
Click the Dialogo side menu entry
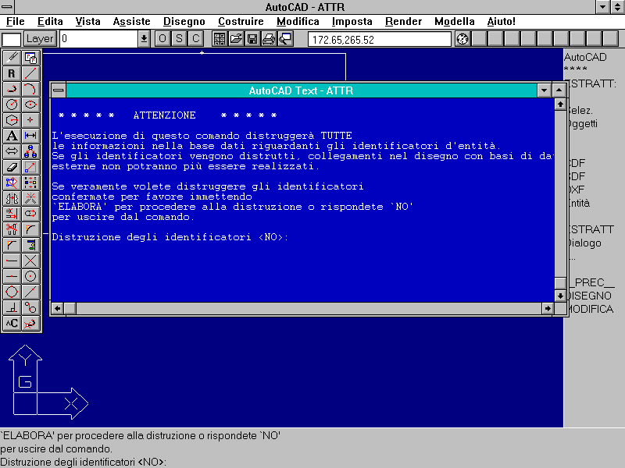click(x=584, y=243)
